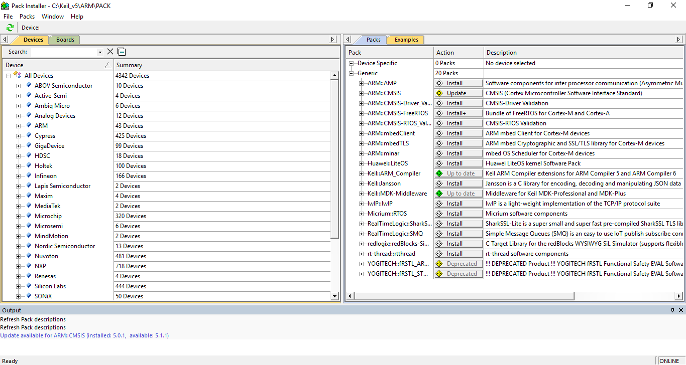Expand the GigaDevice vendor node

18,146
